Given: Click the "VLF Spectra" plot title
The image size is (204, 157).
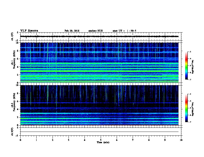Looking at the screenshot, I should pos(29,31).
